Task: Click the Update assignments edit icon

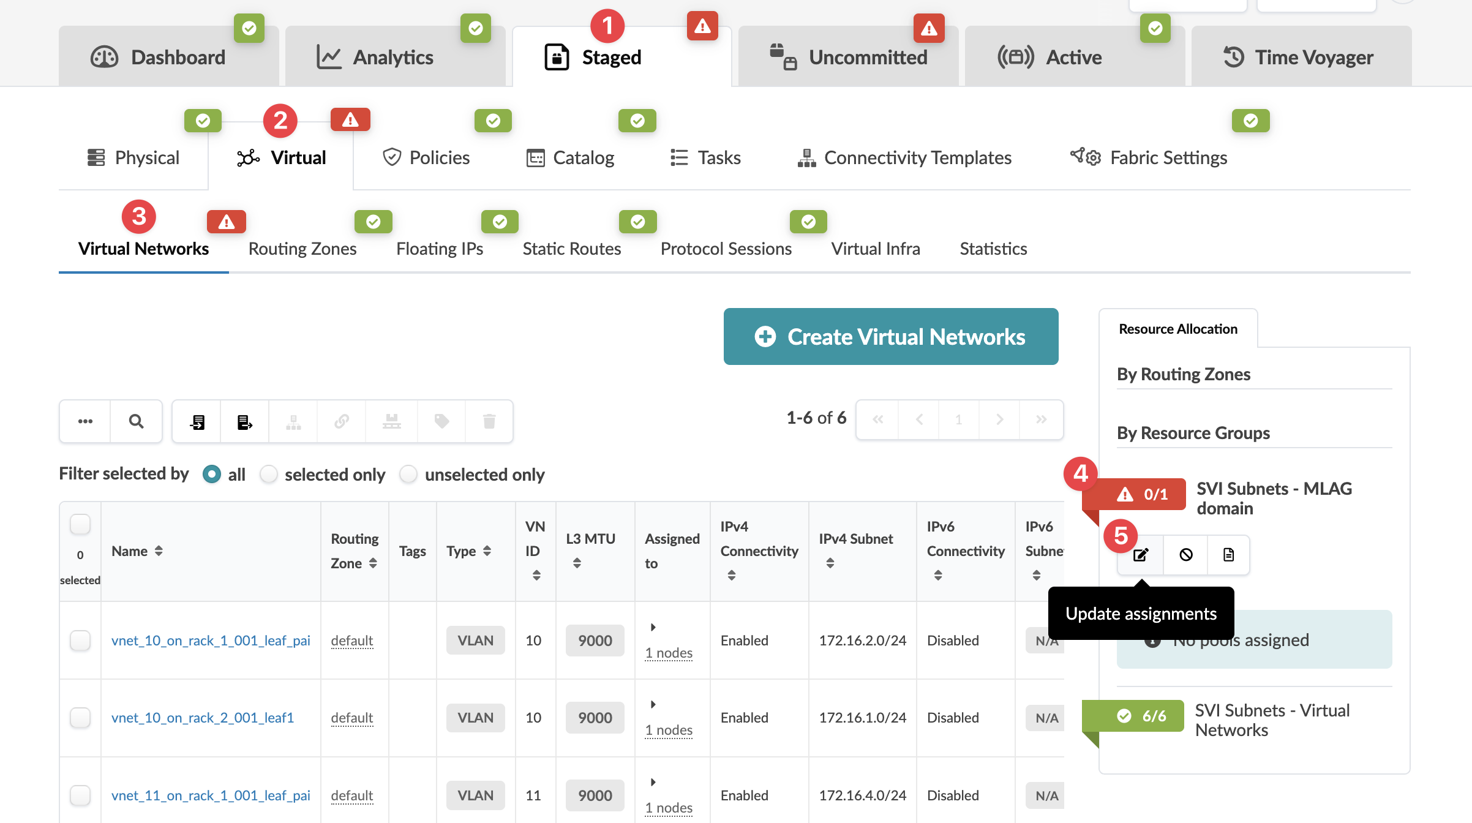Action: click(1141, 555)
